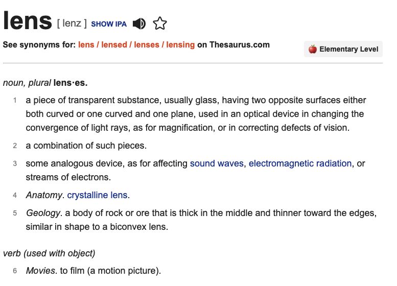Image resolution: width=397 pixels, height=286 pixels.
Task: Follow the 'electromagnetic radiation' link
Action: pos(300,163)
